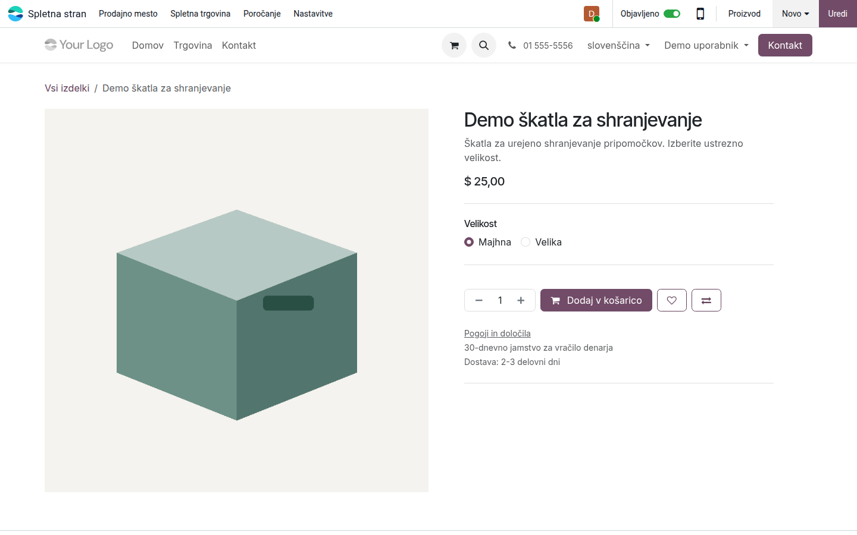This screenshot has width=857, height=535.
Task: Open the Nastavitve menu
Action: (x=313, y=14)
